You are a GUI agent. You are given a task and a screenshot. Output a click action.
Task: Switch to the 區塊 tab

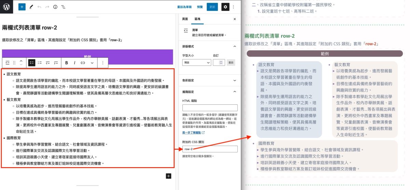point(197,19)
